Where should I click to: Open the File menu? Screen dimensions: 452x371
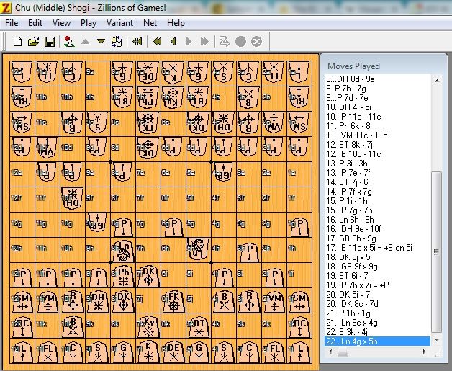(x=12, y=23)
